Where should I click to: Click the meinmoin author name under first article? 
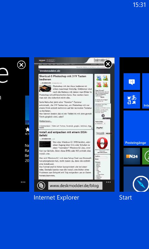tap(46, 83)
